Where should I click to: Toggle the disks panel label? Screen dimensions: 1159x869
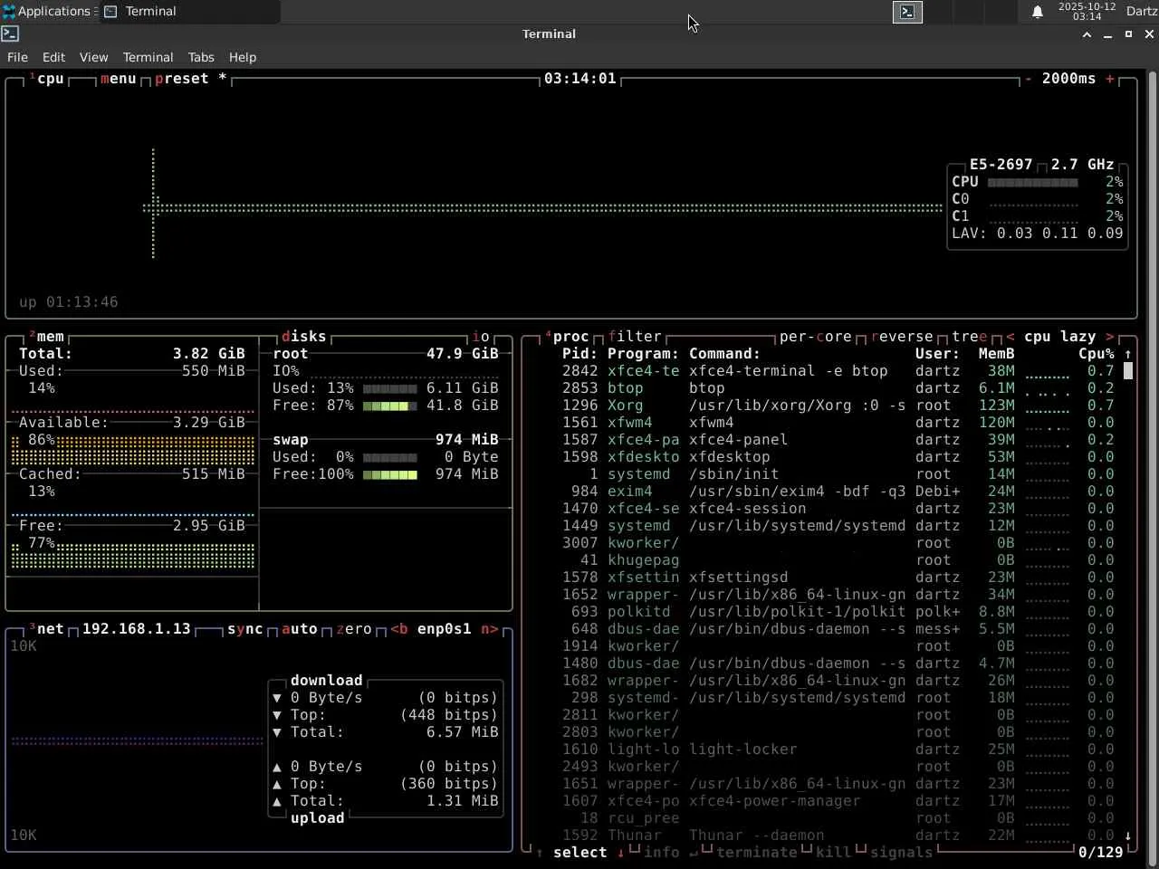(303, 337)
